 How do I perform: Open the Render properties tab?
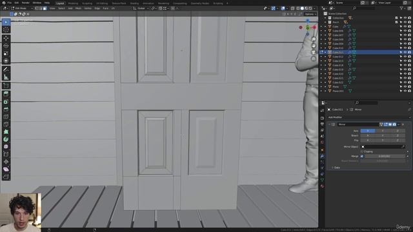point(322,118)
